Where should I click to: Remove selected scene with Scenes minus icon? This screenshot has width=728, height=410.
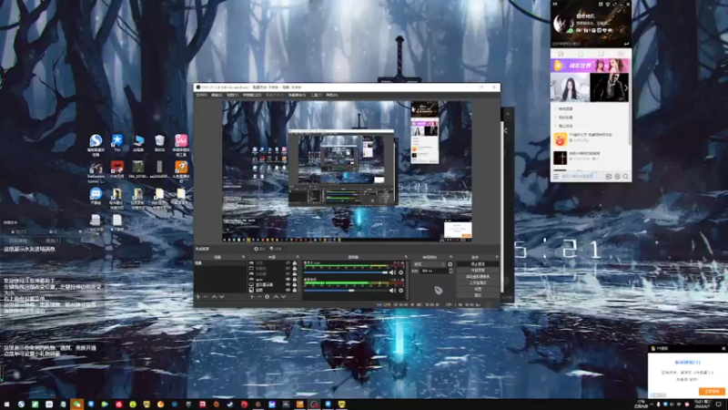pos(206,297)
